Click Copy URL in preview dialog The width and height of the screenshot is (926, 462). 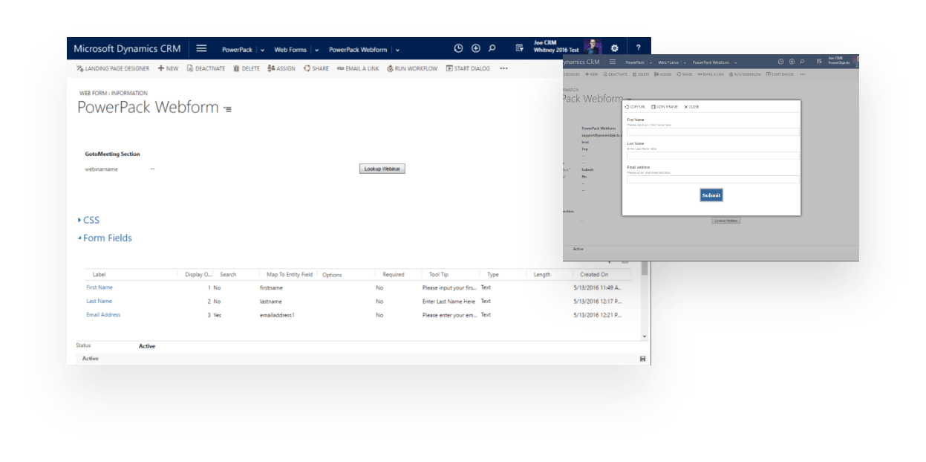(x=636, y=107)
